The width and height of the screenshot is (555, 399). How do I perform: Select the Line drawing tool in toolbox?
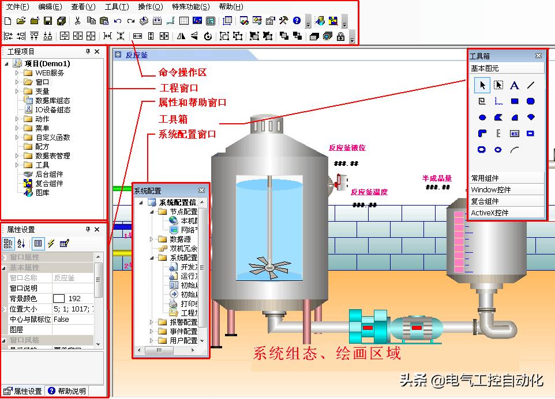(x=530, y=85)
